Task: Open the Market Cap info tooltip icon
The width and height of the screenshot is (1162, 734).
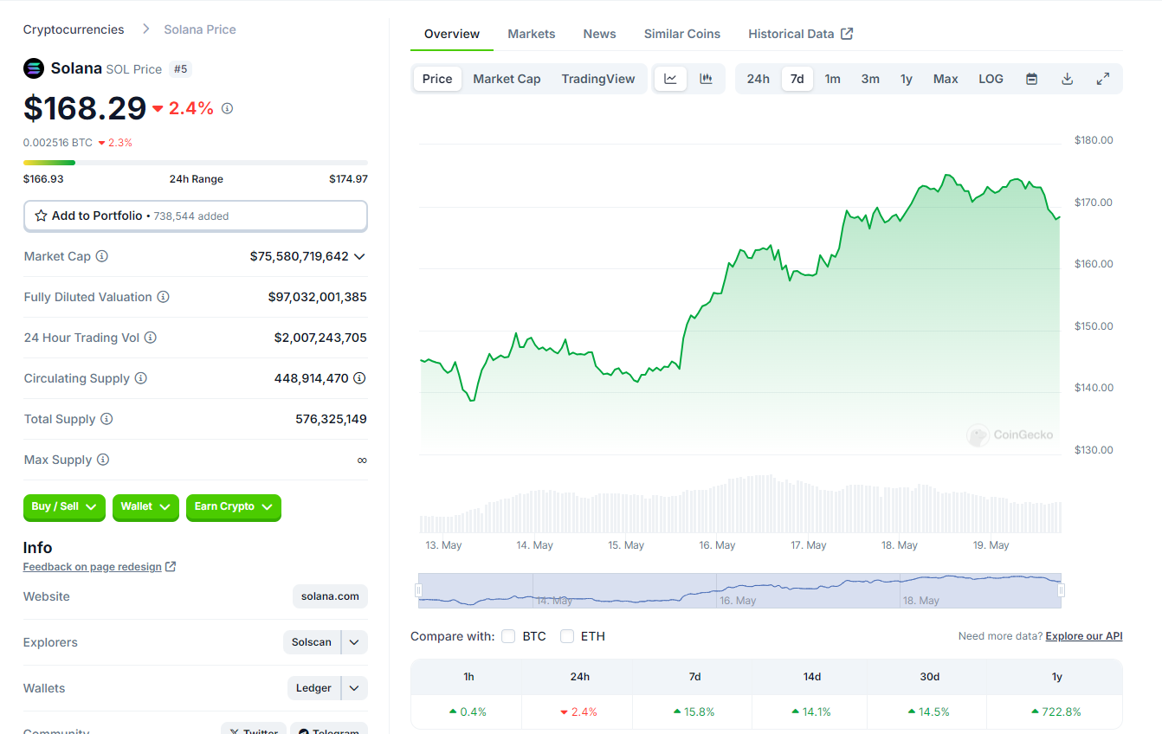Action: [102, 256]
